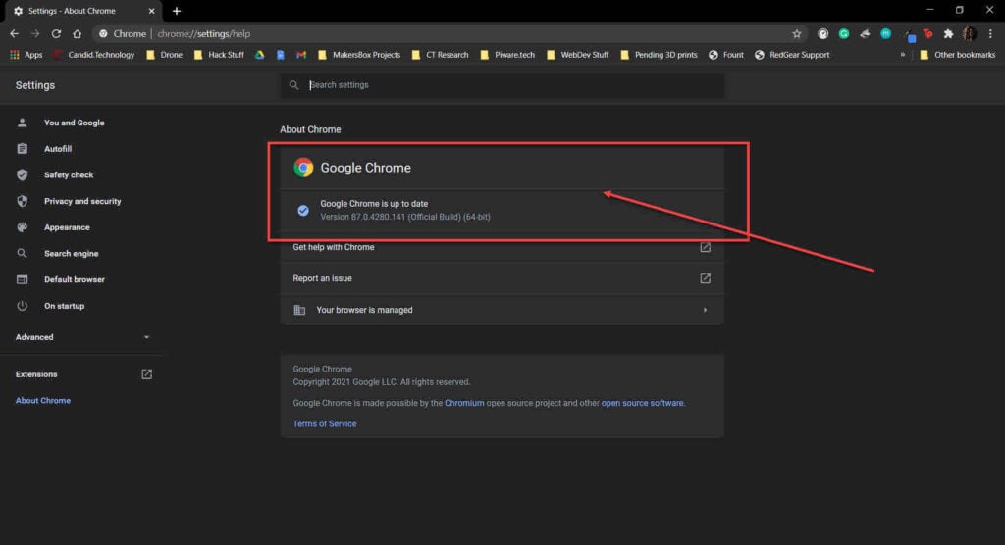Open the Extensions puzzle-piece icon in toolbar
This screenshot has height=545, width=1005.
click(948, 34)
